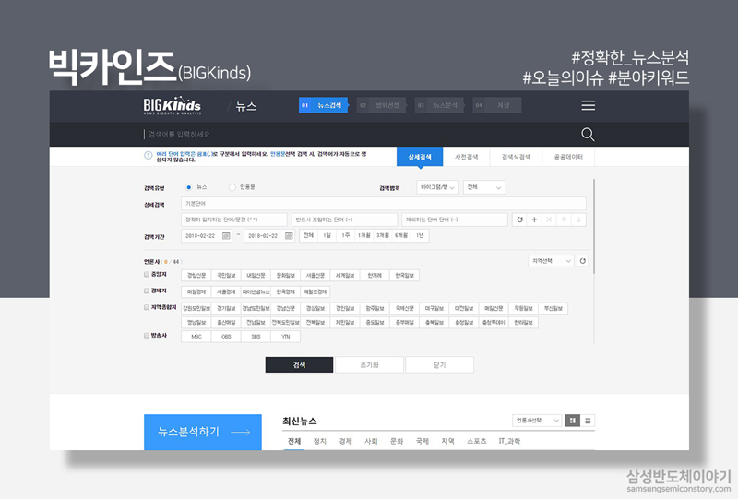Set search period to 1일
The height and width of the screenshot is (499, 738).
pos(327,235)
